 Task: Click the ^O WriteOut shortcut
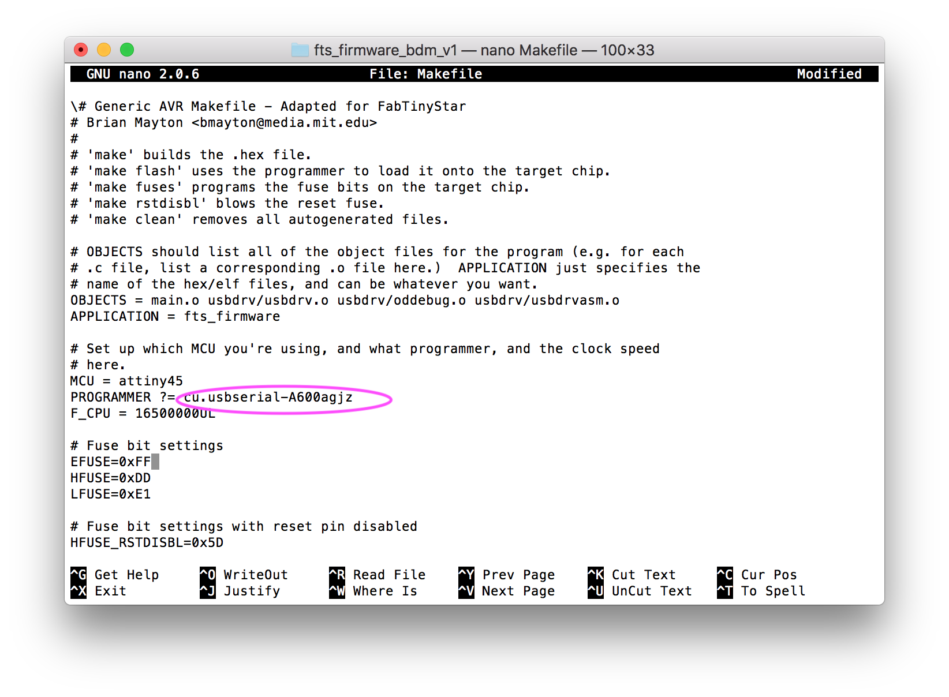pos(244,575)
